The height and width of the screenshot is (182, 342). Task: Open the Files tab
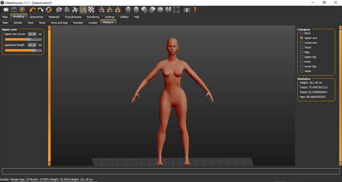5,17
